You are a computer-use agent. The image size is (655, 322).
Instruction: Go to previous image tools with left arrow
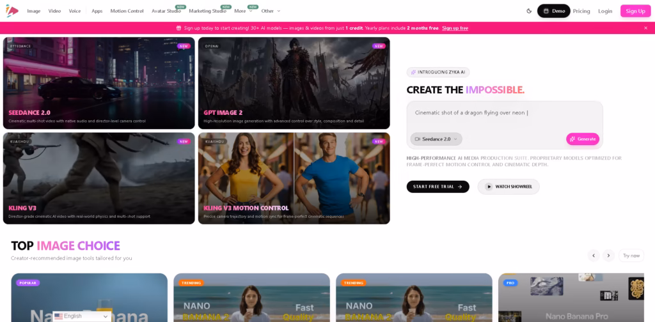594,256
